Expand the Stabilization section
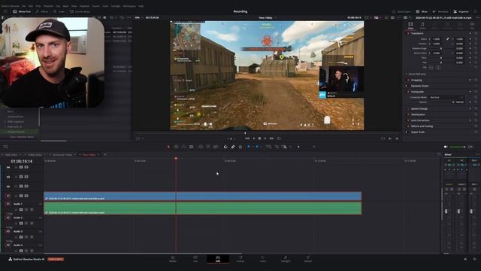The height and width of the screenshot is (271, 481). pyautogui.click(x=418, y=114)
